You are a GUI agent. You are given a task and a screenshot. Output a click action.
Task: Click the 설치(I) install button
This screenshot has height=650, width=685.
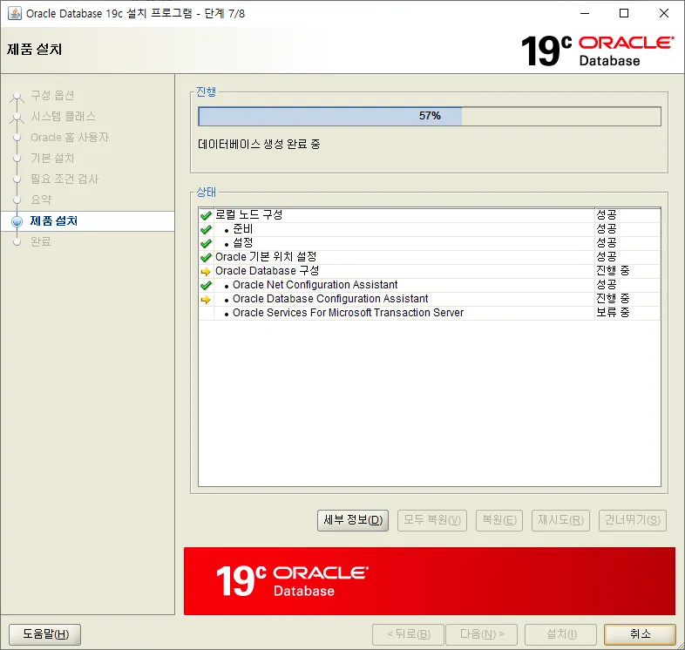tap(561, 634)
